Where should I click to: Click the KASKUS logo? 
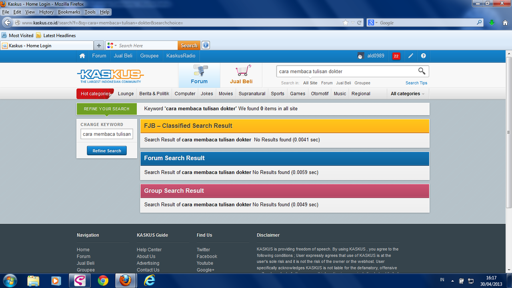110,76
